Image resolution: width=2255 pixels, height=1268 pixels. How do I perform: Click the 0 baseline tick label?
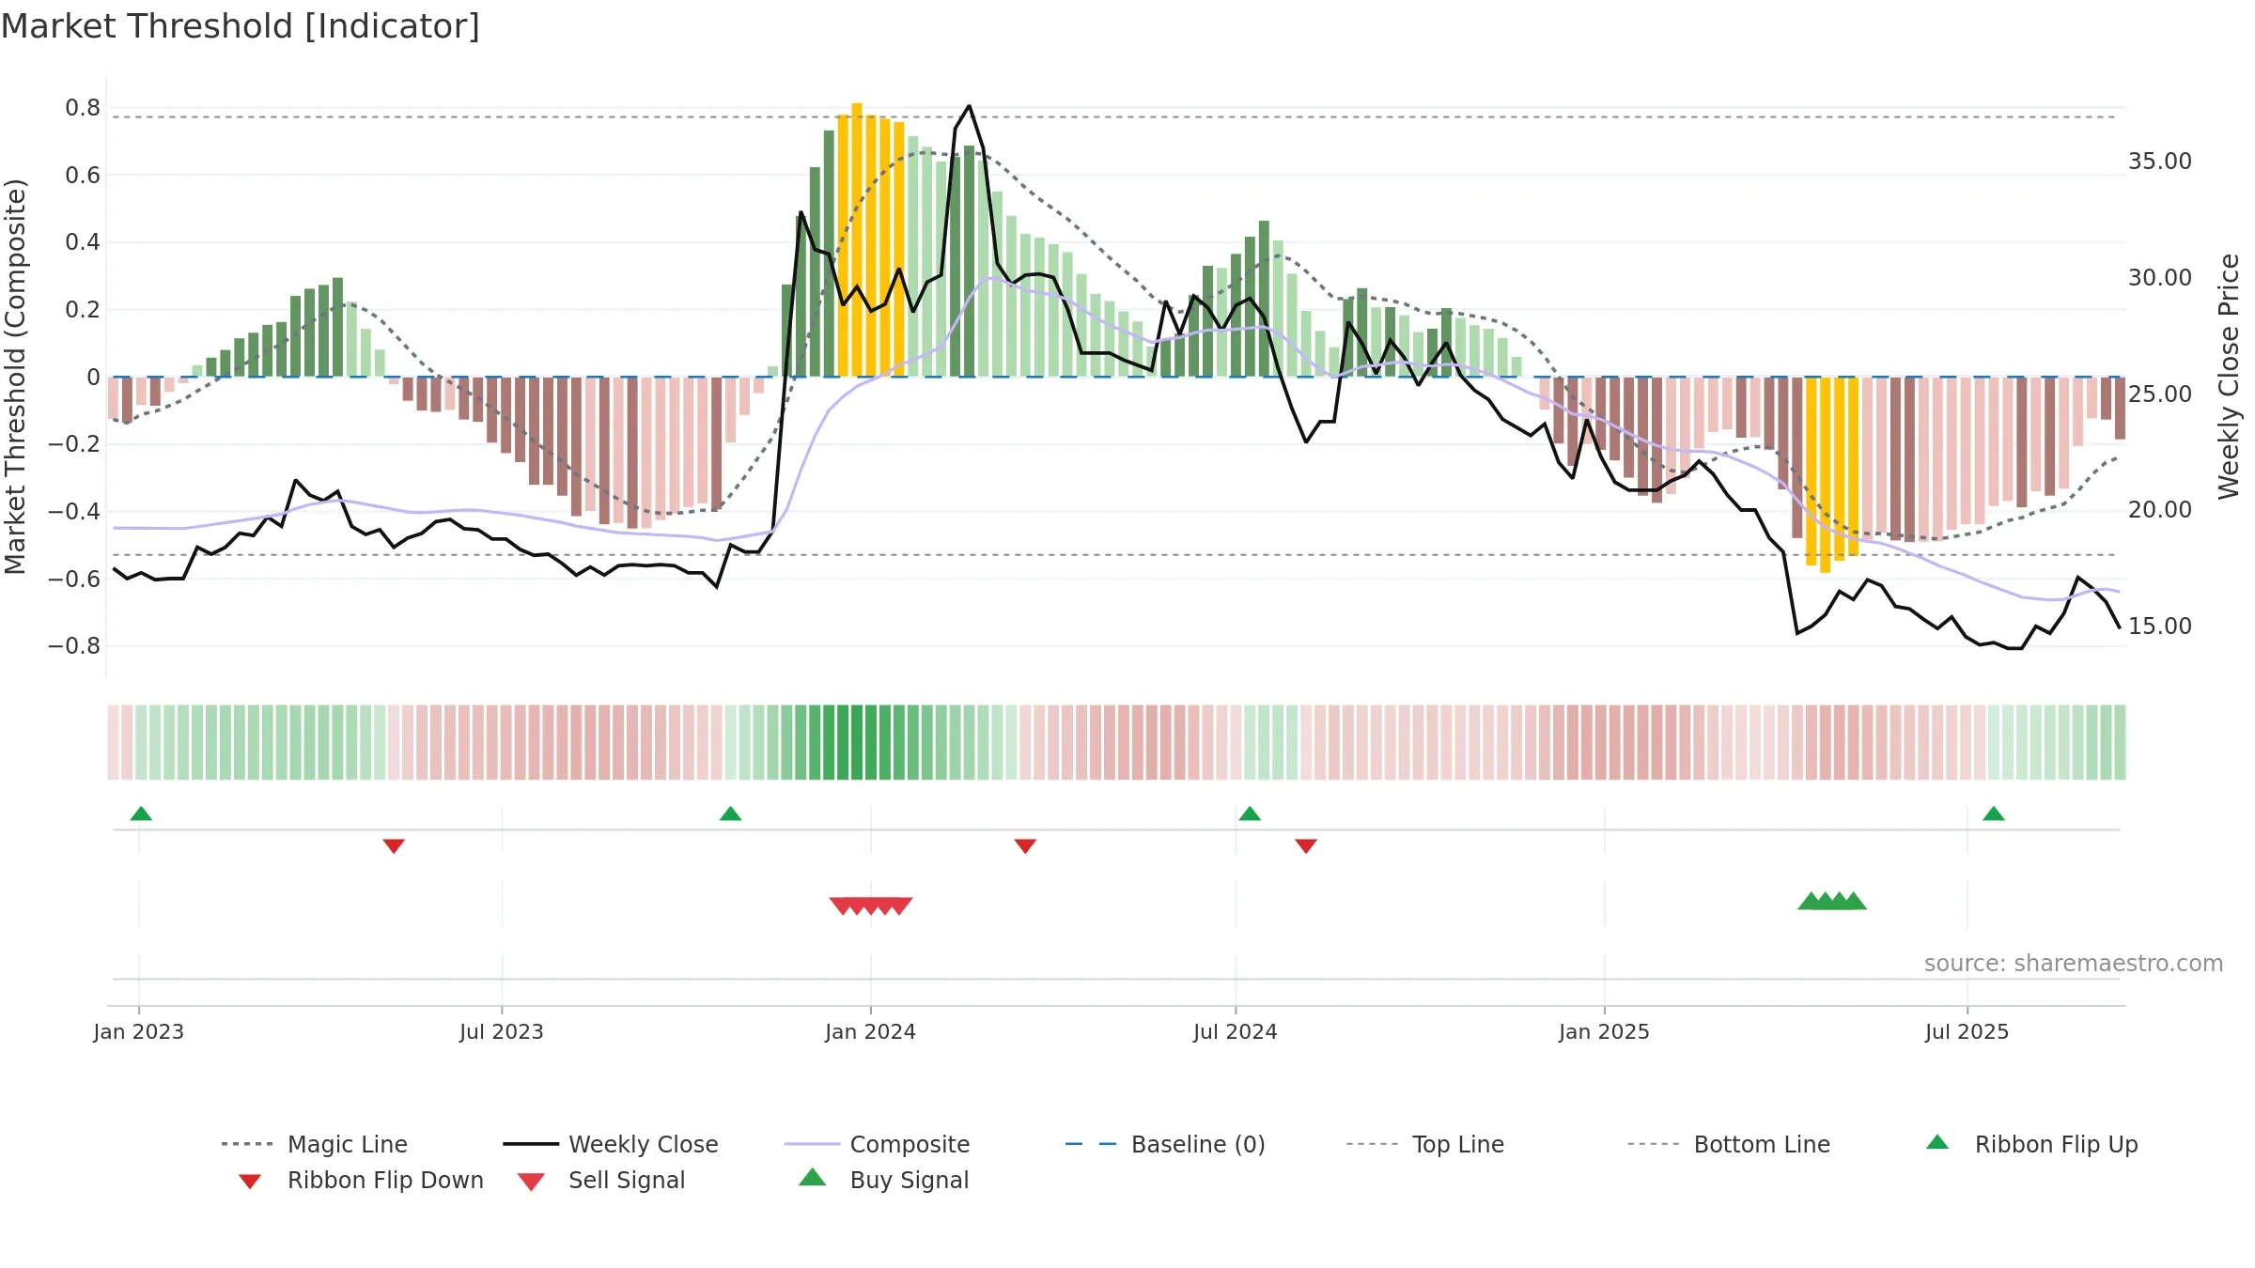pyautogui.click(x=93, y=378)
